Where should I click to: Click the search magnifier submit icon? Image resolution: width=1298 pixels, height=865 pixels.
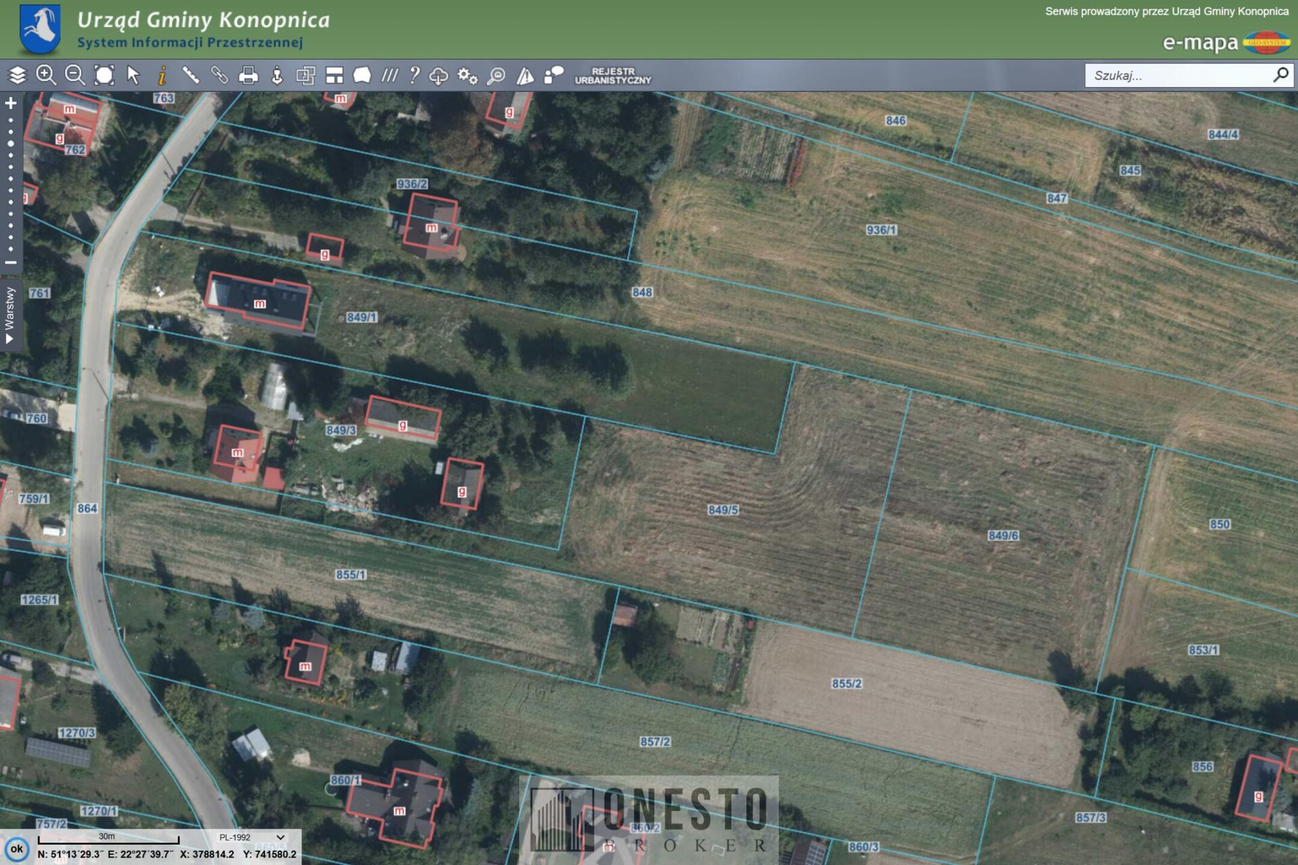pyautogui.click(x=1280, y=75)
